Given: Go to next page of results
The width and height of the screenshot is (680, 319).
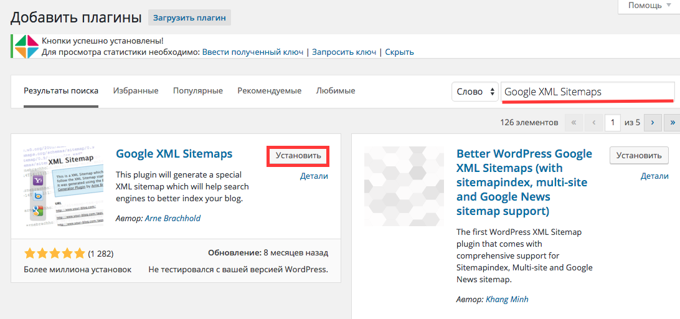Looking at the screenshot, I should 653,122.
